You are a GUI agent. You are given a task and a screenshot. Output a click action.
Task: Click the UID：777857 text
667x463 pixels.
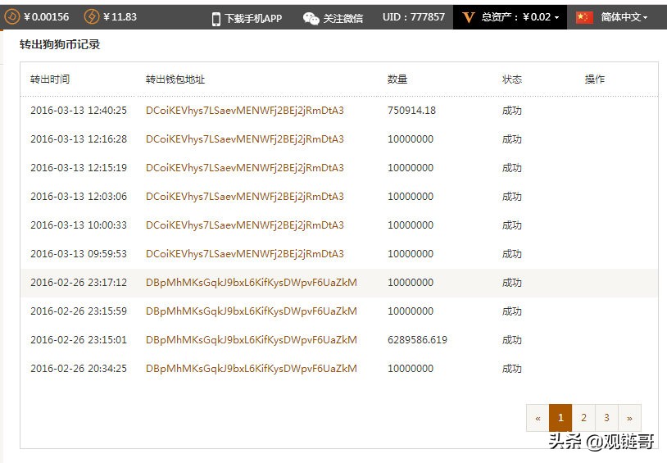coord(414,17)
